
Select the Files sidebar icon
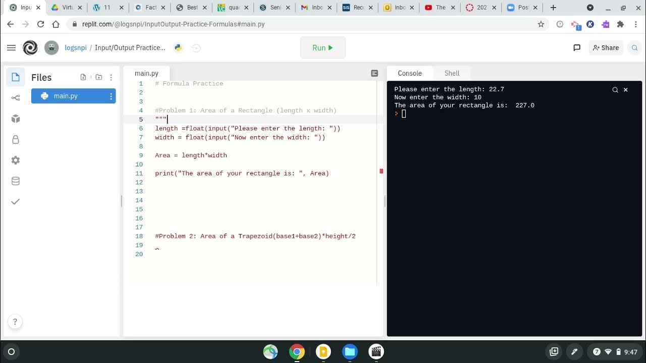click(16, 77)
